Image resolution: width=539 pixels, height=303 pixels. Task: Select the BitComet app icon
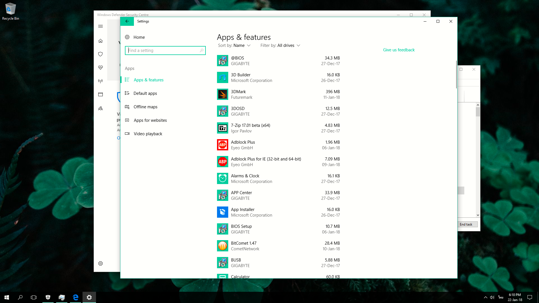coord(222,246)
